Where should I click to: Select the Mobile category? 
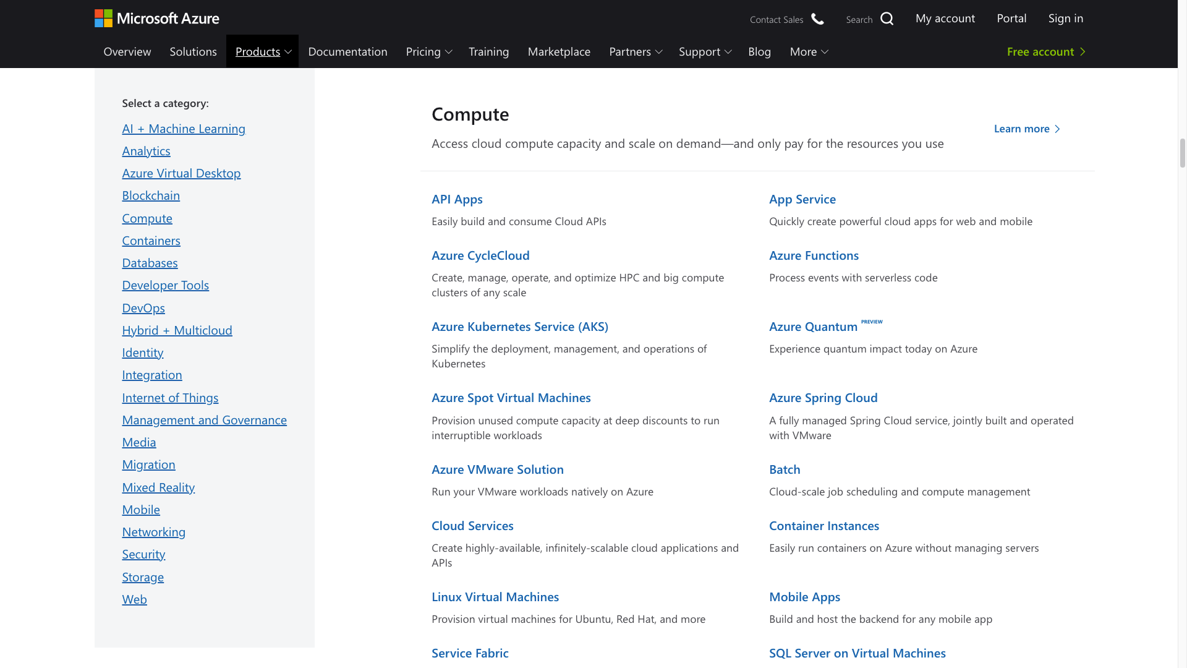click(x=141, y=510)
